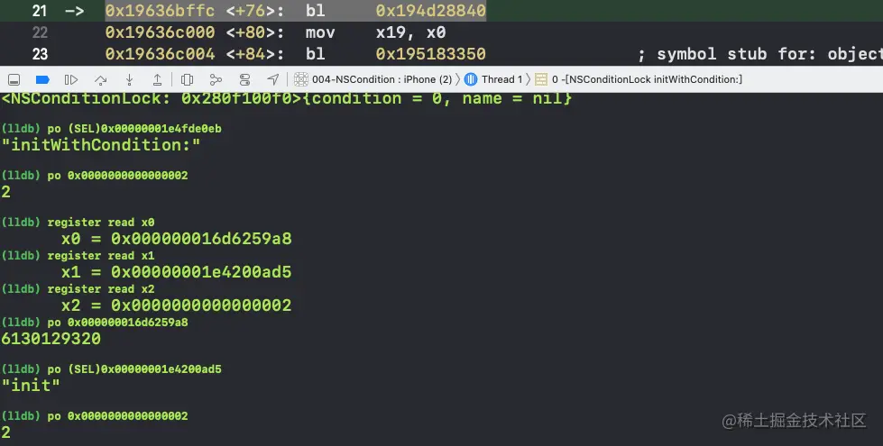Image resolution: width=883 pixels, height=446 pixels.
Task: Click the x0 = 0x000000016d6259a8 output
Action: [x=176, y=239]
